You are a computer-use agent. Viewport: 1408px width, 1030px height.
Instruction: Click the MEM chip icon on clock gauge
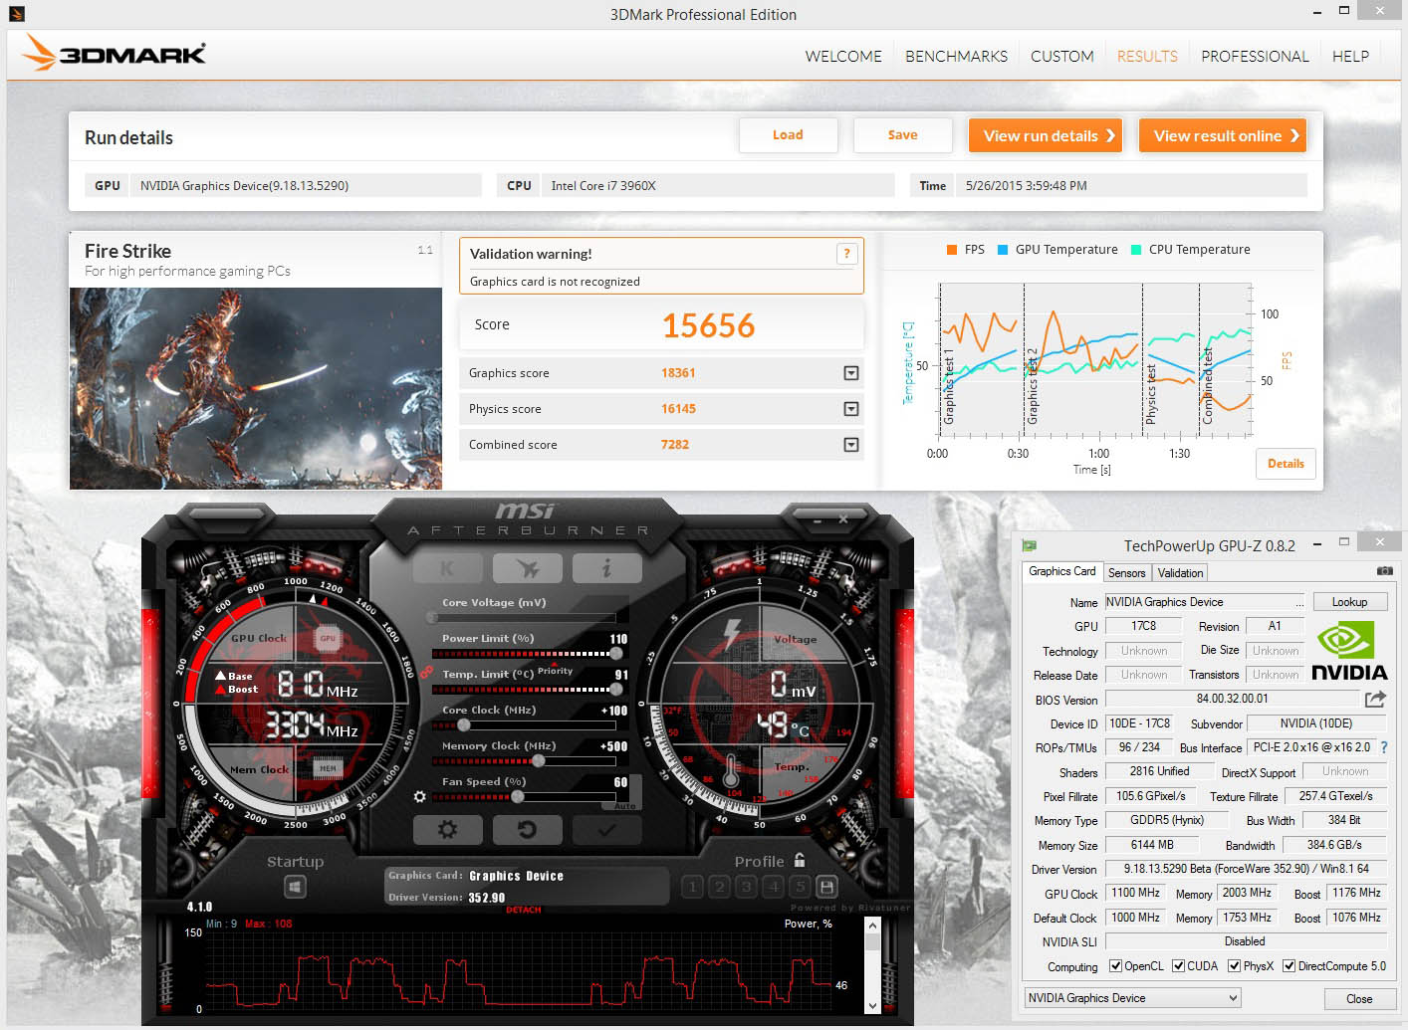(328, 768)
